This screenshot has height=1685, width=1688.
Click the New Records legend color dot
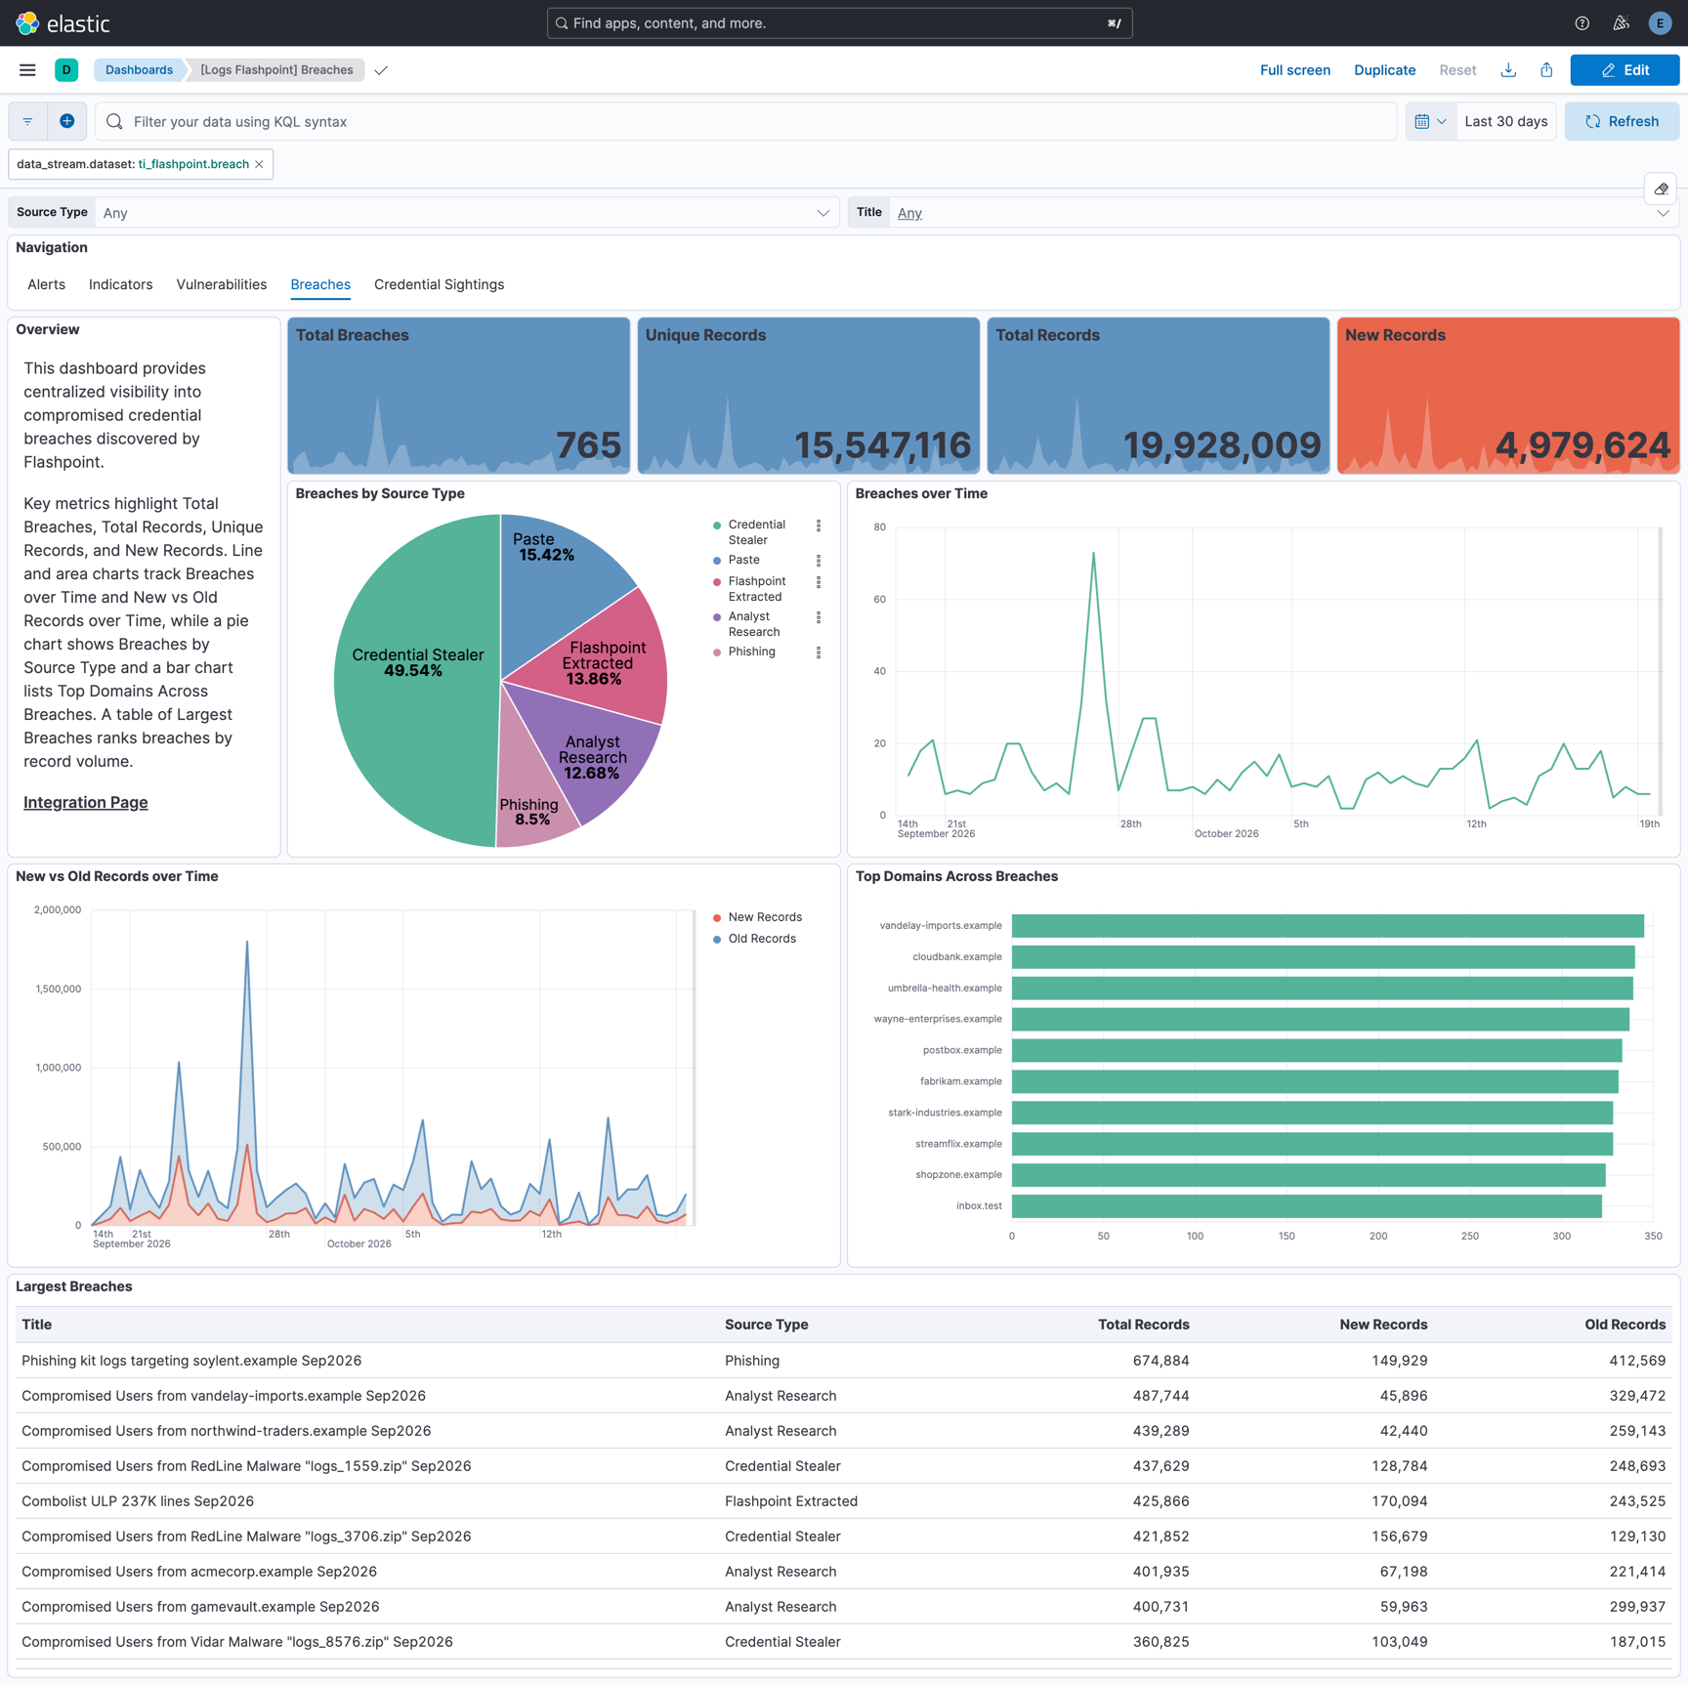pos(717,918)
